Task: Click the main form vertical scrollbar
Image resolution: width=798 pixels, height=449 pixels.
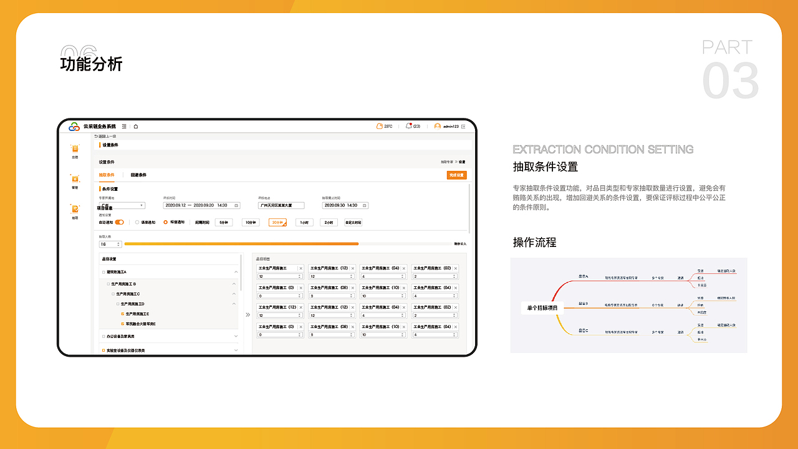Action: [469, 209]
